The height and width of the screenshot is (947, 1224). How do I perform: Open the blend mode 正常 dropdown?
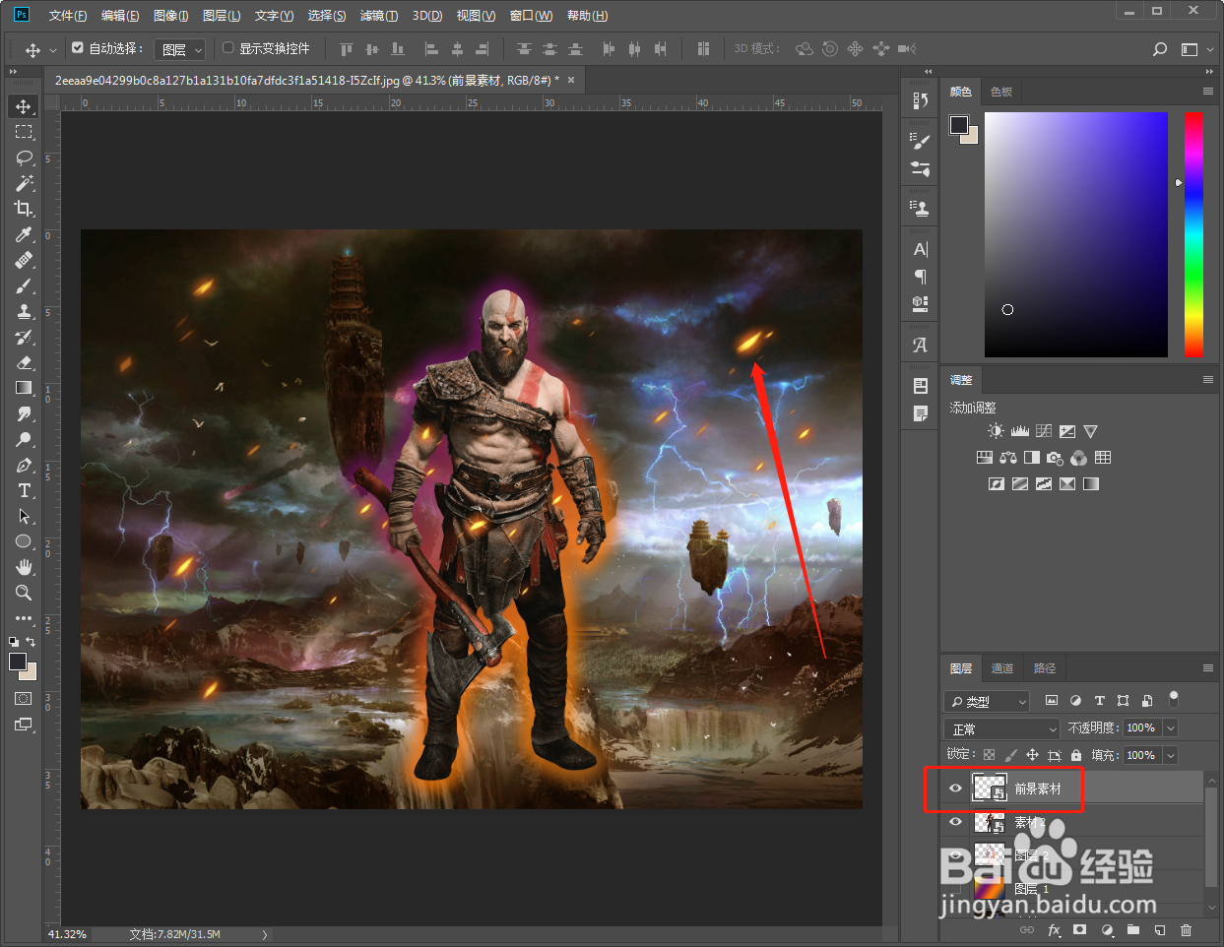click(1001, 728)
